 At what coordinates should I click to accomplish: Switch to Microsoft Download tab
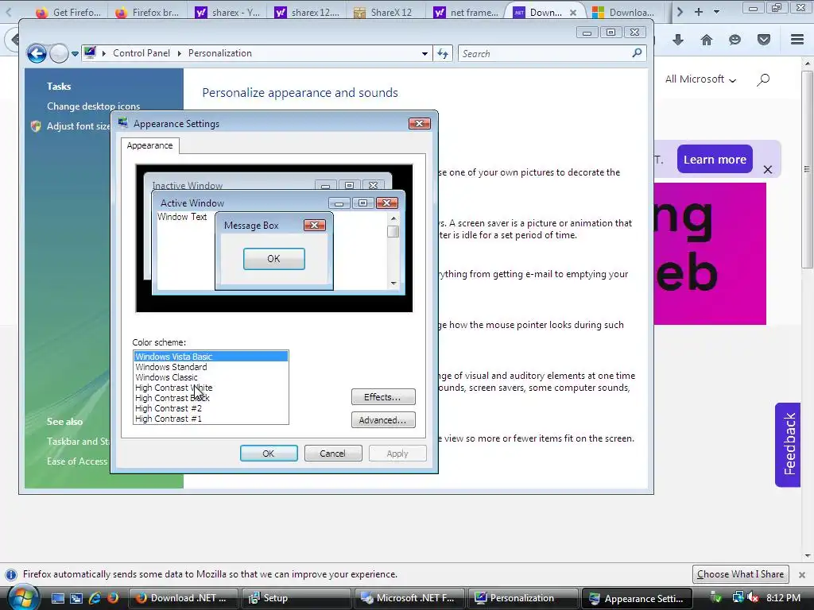(624, 12)
